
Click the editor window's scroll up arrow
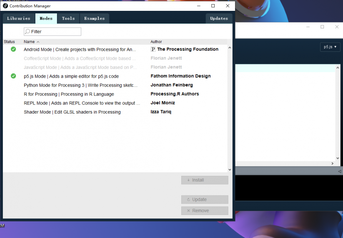pyautogui.click(x=338, y=68)
